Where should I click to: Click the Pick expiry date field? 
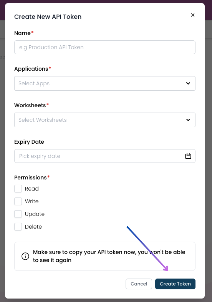pos(105,156)
